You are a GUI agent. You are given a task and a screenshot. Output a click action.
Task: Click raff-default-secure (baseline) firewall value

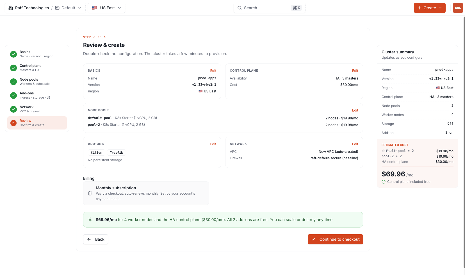pyautogui.click(x=334, y=158)
